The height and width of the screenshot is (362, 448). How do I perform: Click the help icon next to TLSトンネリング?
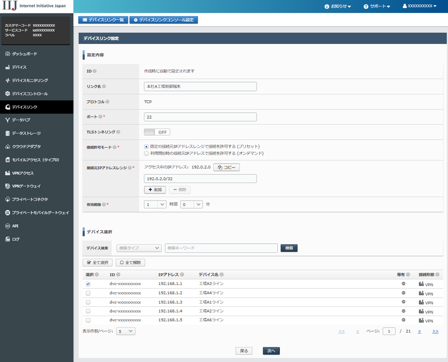pos(118,132)
